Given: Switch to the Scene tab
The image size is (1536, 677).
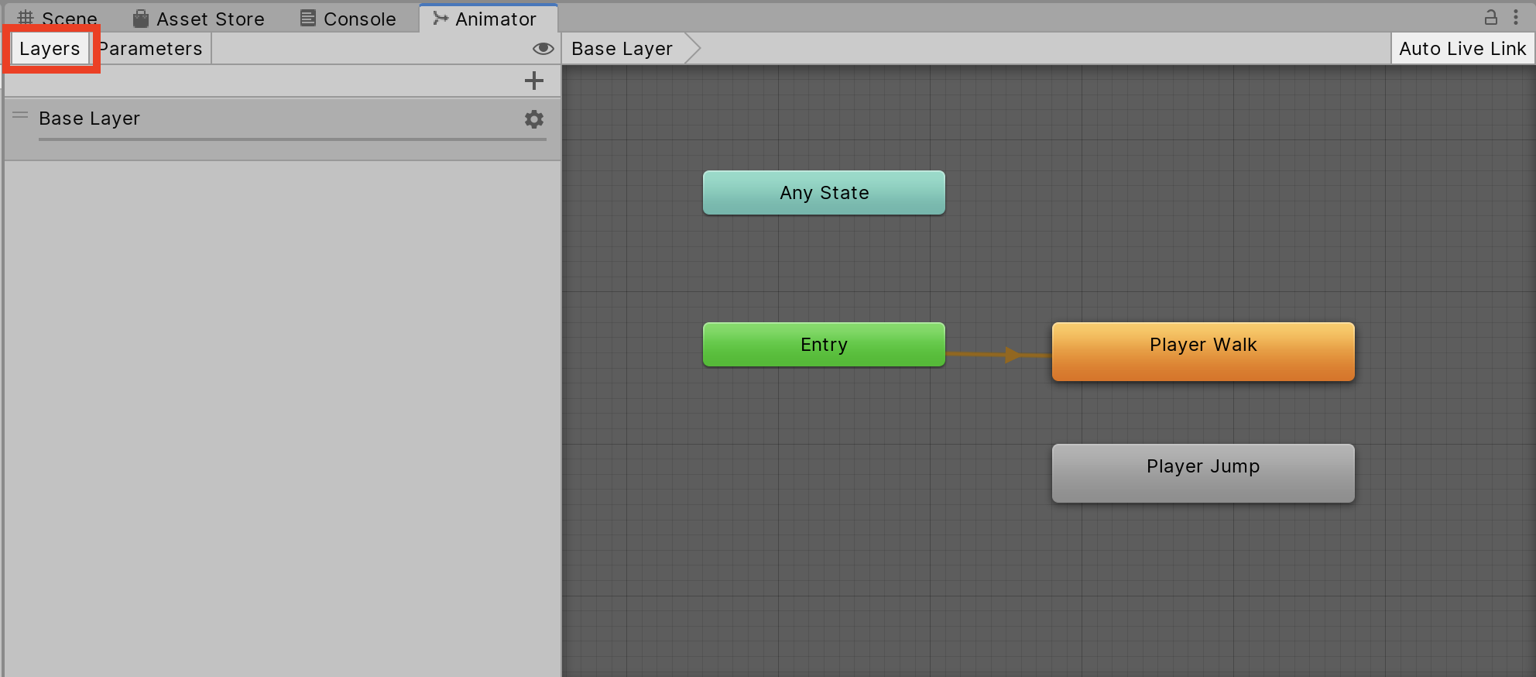Looking at the screenshot, I should pyautogui.click(x=58, y=19).
